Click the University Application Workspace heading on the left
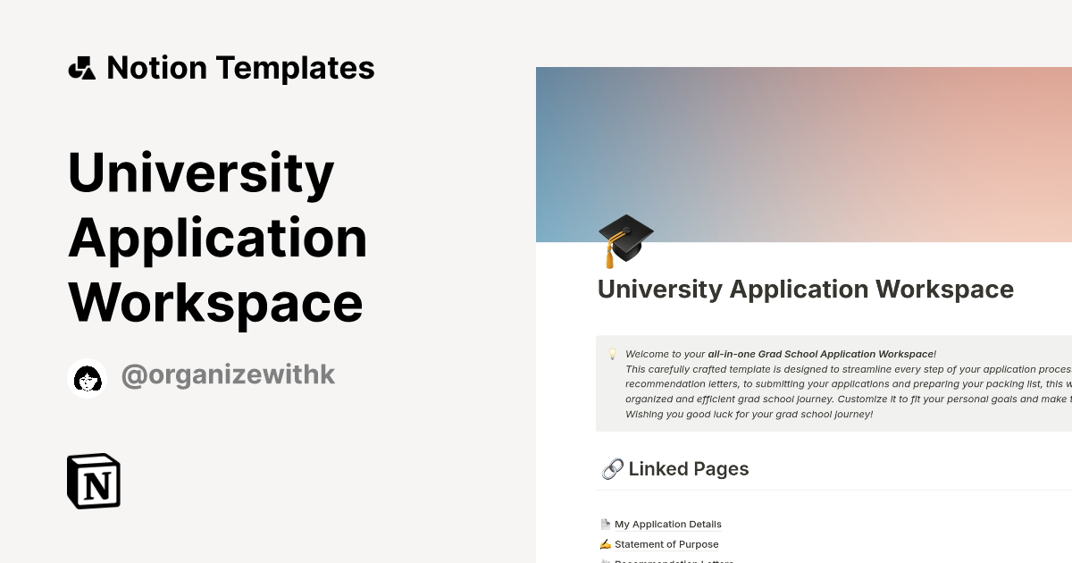This screenshot has height=563, width=1072. click(217, 237)
